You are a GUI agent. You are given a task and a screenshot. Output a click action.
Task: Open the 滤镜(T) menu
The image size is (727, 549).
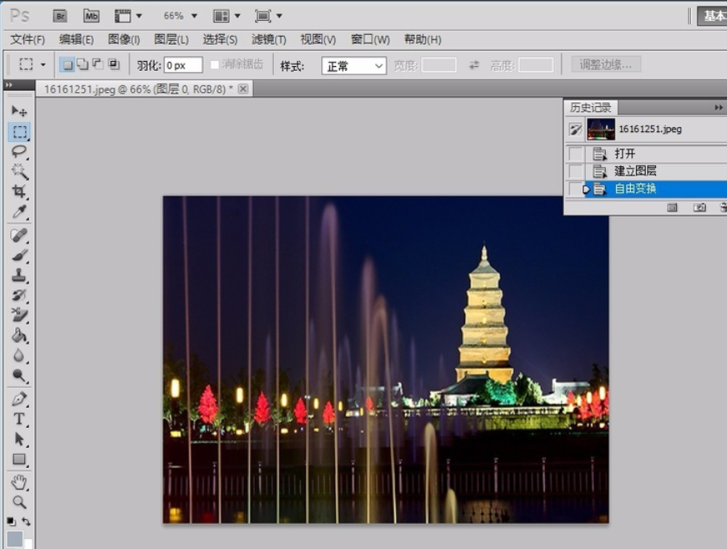(269, 39)
